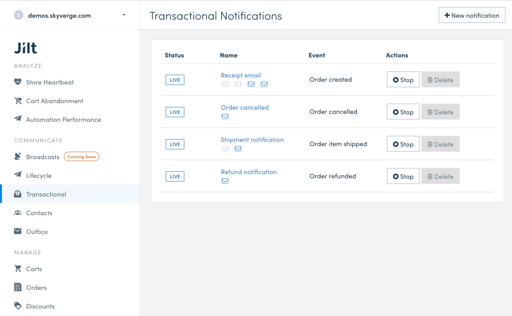
Task: Click the Status column header
Action: (174, 55)
